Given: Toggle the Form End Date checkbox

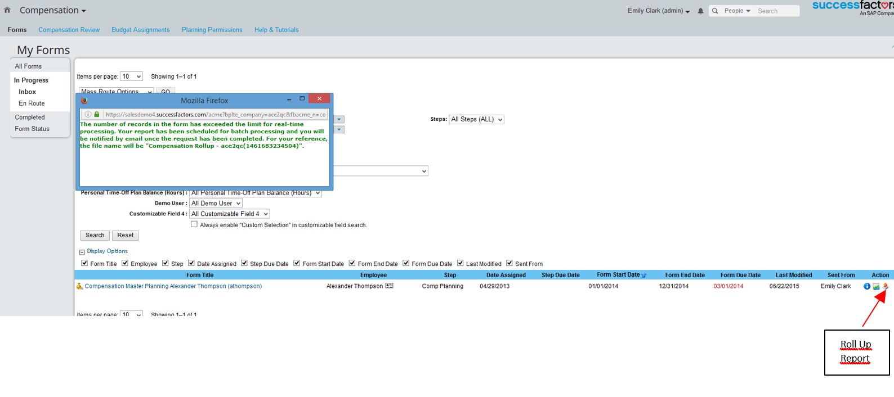Looking at the screenshot, I should [352, 263].
